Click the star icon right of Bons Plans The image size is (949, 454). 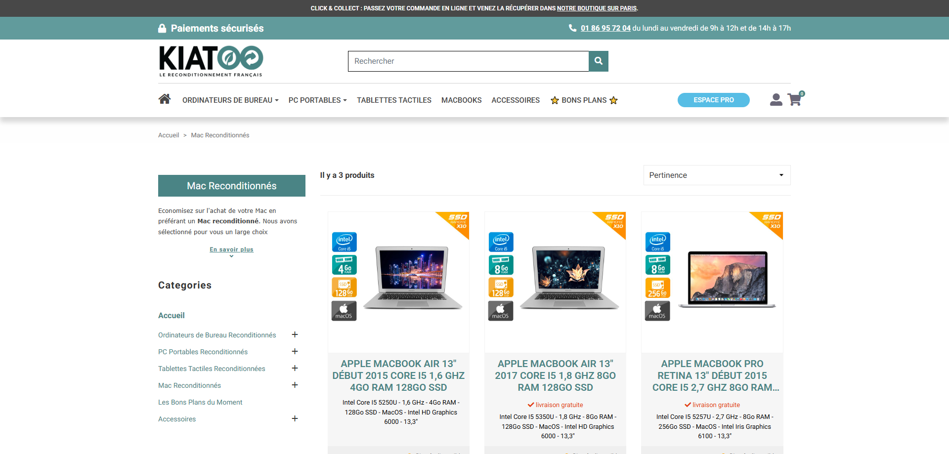coord(613,100)
